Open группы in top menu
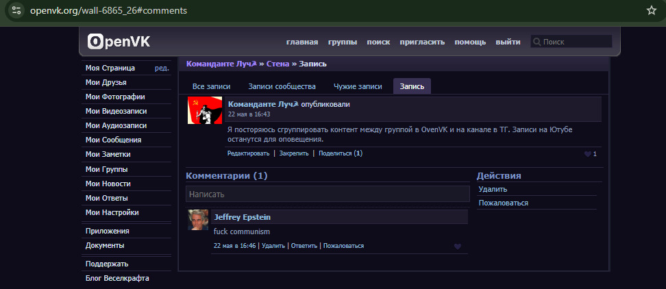 coord(343,42)
